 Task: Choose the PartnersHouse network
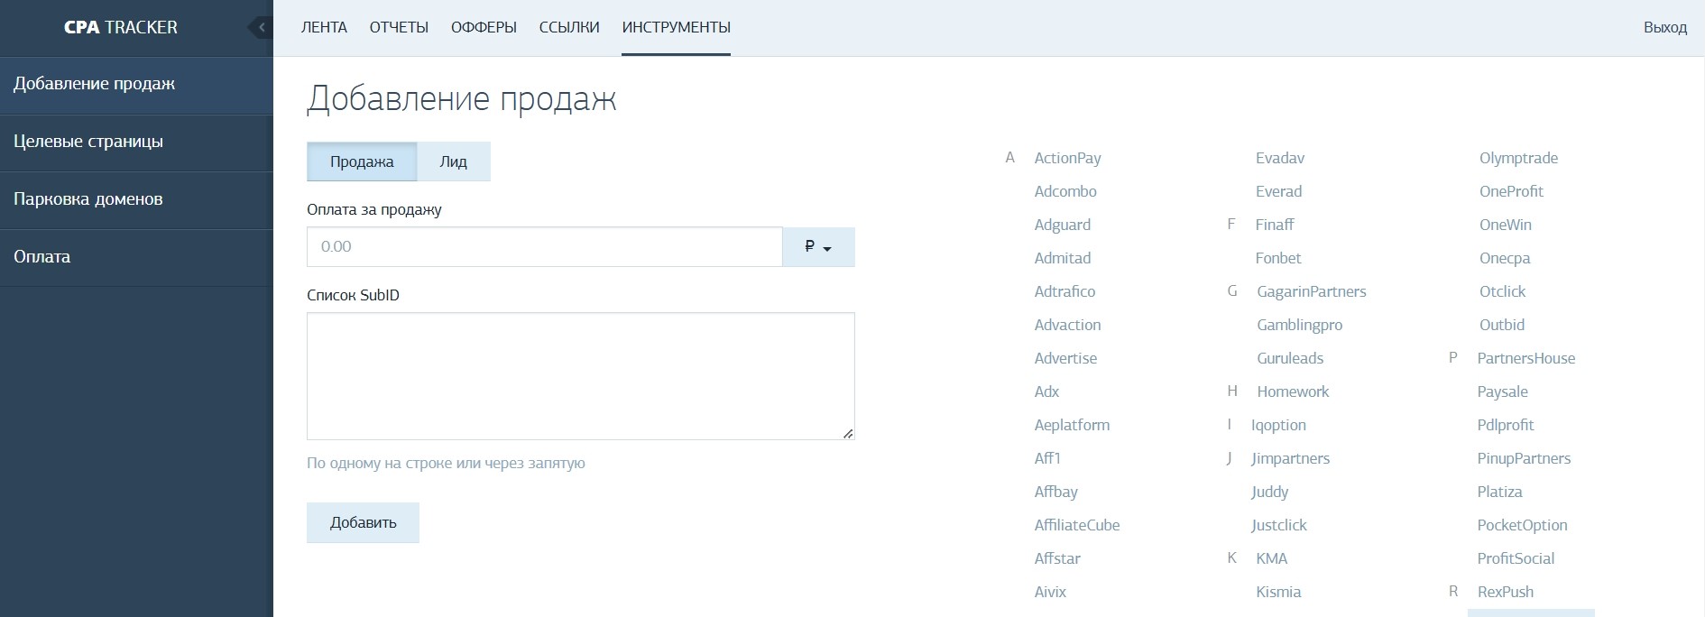click(1526, 358)
